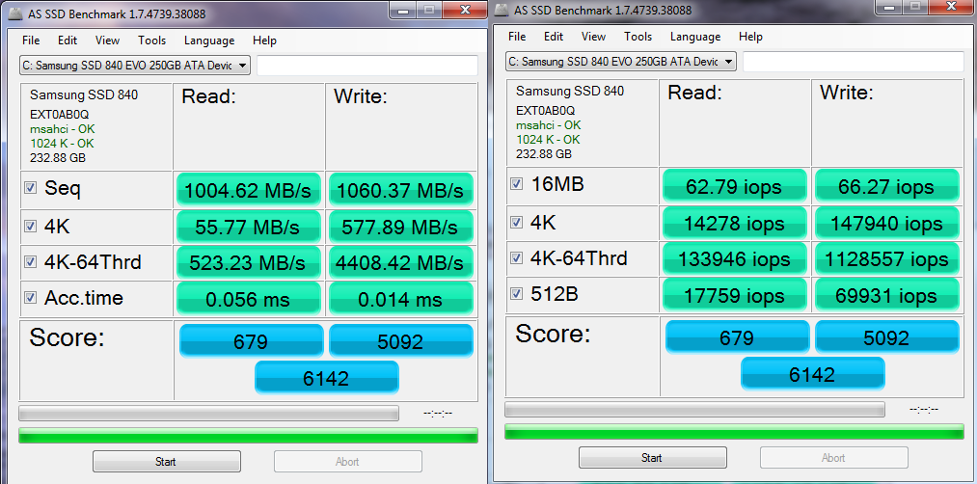977x484 pixels.
Task: Click the EXT0AB0Q firmware text in the left window
Action: 60,115
